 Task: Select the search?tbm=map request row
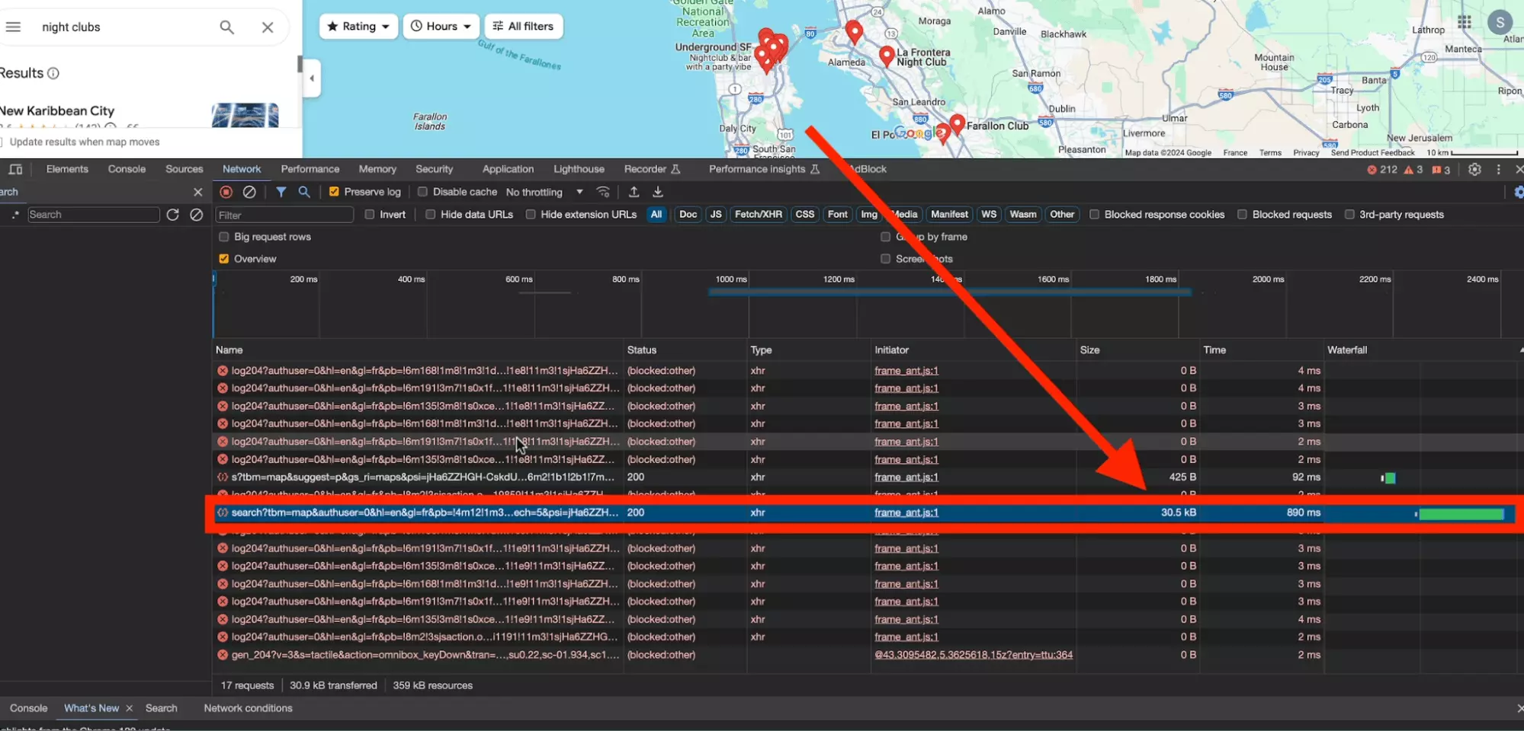424,512
